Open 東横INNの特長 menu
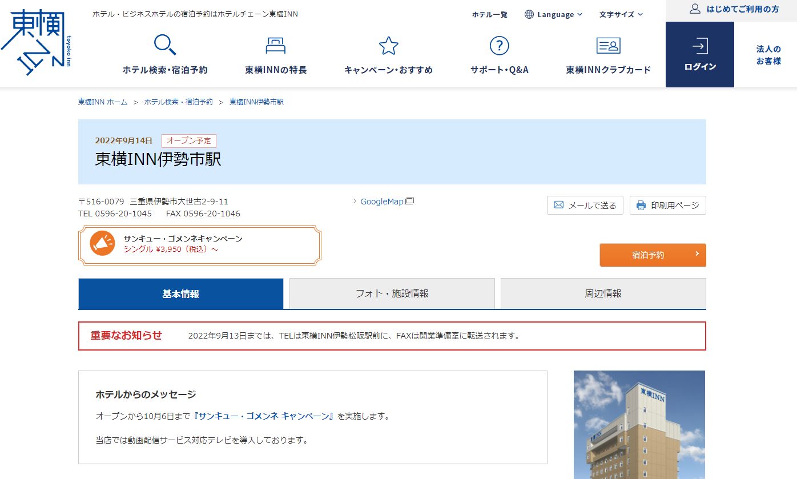Viewport: 797px width, 479px height. point(276,56)
